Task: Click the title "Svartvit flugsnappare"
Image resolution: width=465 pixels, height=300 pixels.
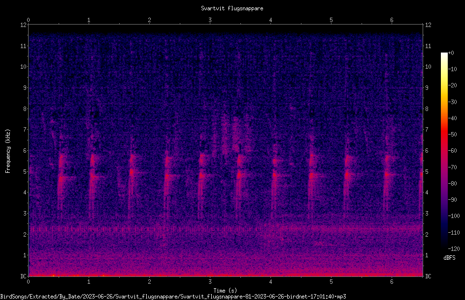Action: [232, 8]
